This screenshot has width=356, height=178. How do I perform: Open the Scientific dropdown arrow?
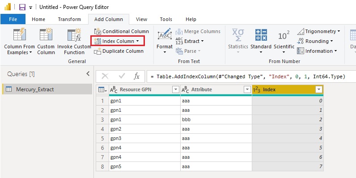[284, 52]
